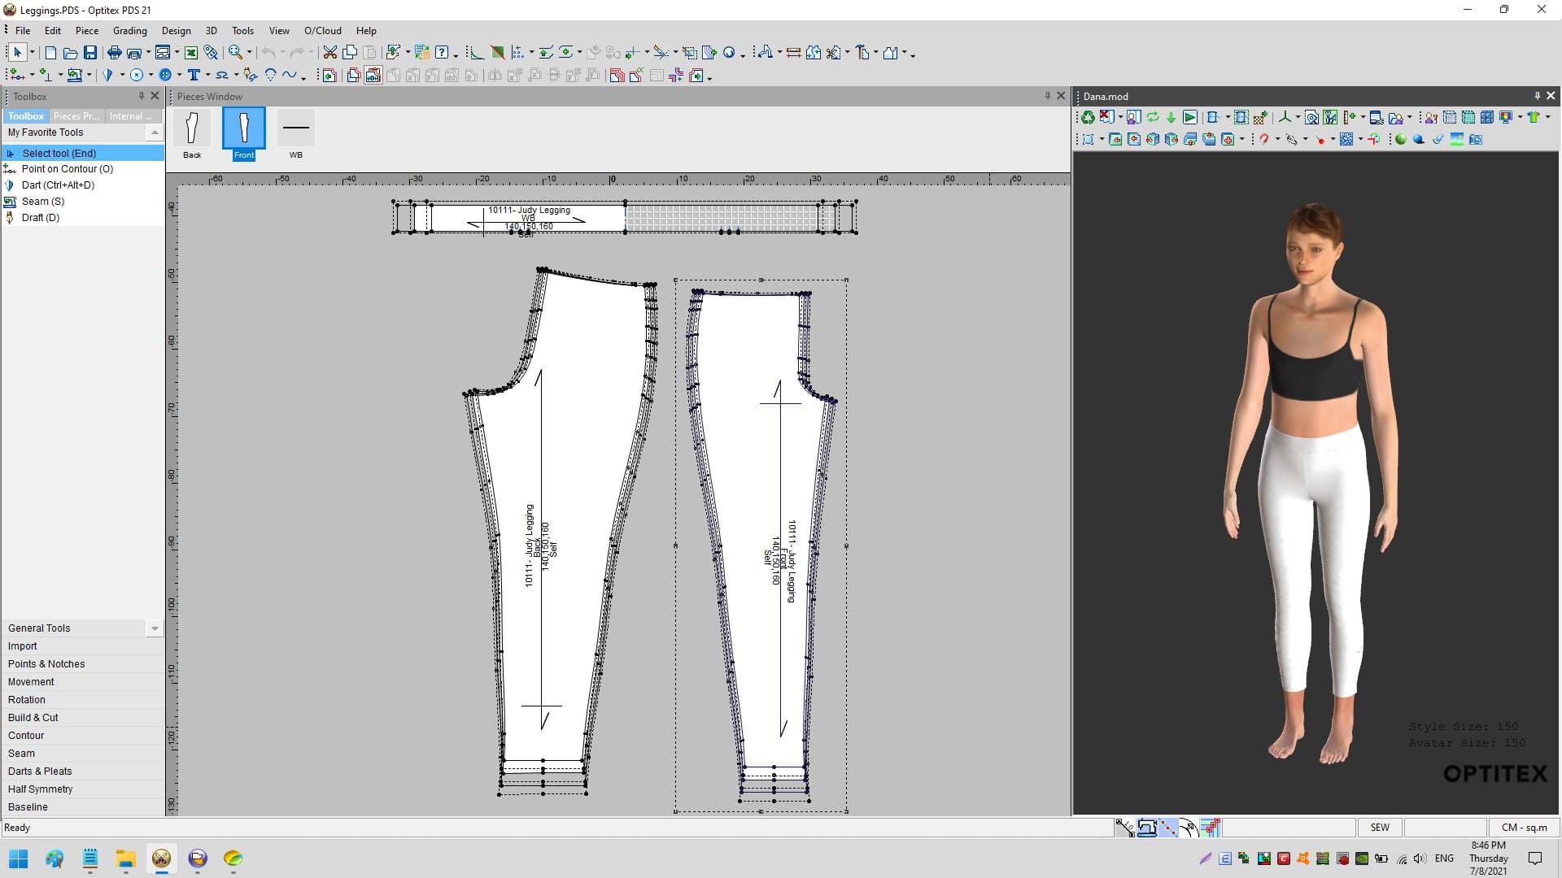Collapse My Favorite Tools section arrow
The width and height of the screenshot is (1562, 878).
154,133
